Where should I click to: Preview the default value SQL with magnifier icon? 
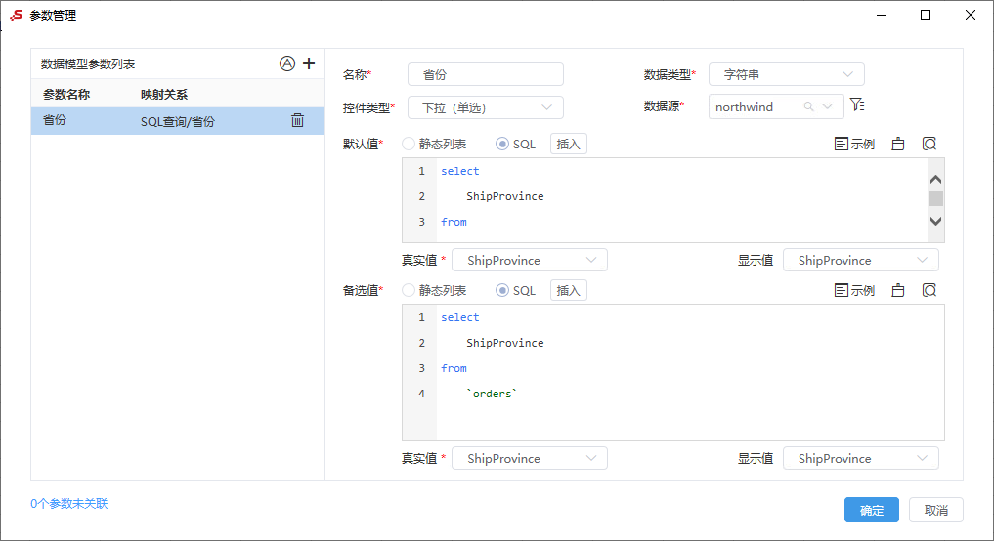point(929,144)
